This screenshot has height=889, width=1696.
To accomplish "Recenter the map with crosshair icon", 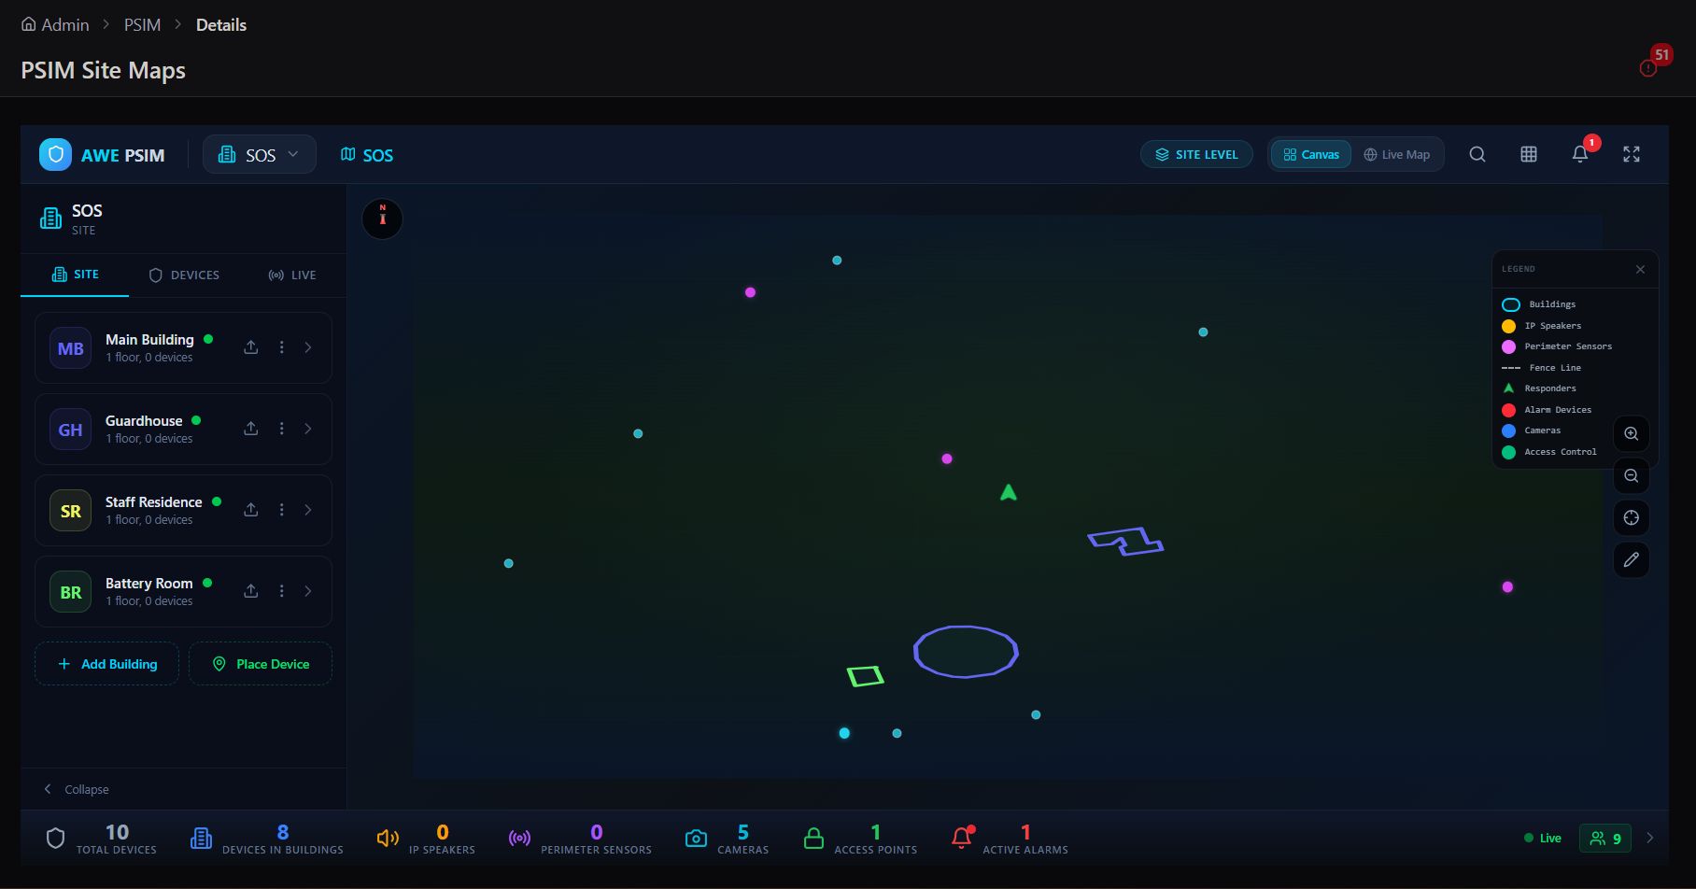I will 1632,517.
